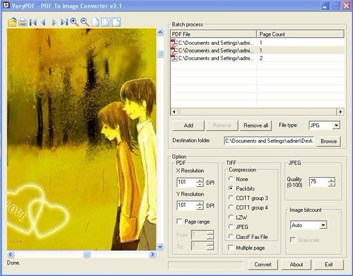This screenshot has width=353, height=276.
Task: Jump to the last page arrow icon
Action: [64, 22]
